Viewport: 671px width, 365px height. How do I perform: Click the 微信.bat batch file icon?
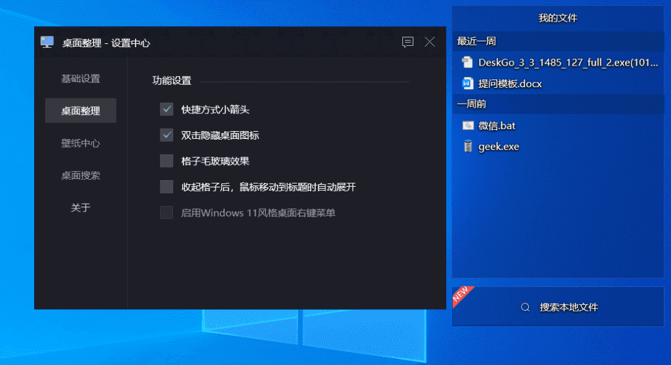[467, 125]
